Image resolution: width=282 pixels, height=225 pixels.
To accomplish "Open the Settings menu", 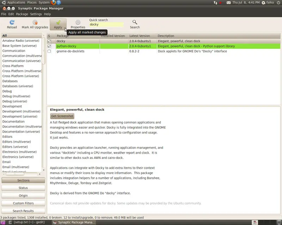I will (x=36, y=14).
